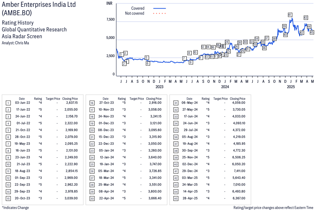The width and height of the screenshot is (317, 210).
Task: Click closing price 2,055.00
Action: point(71,109)
